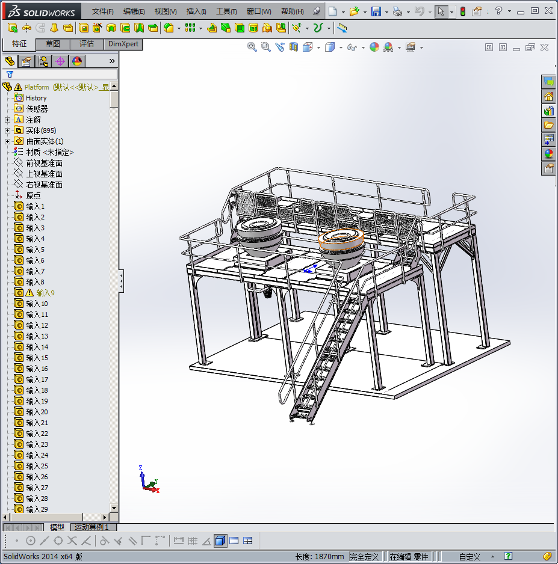The image size is (558, 564).
Task: Click the Edit Appearance color sphere icon
Action: click(374, 47)
